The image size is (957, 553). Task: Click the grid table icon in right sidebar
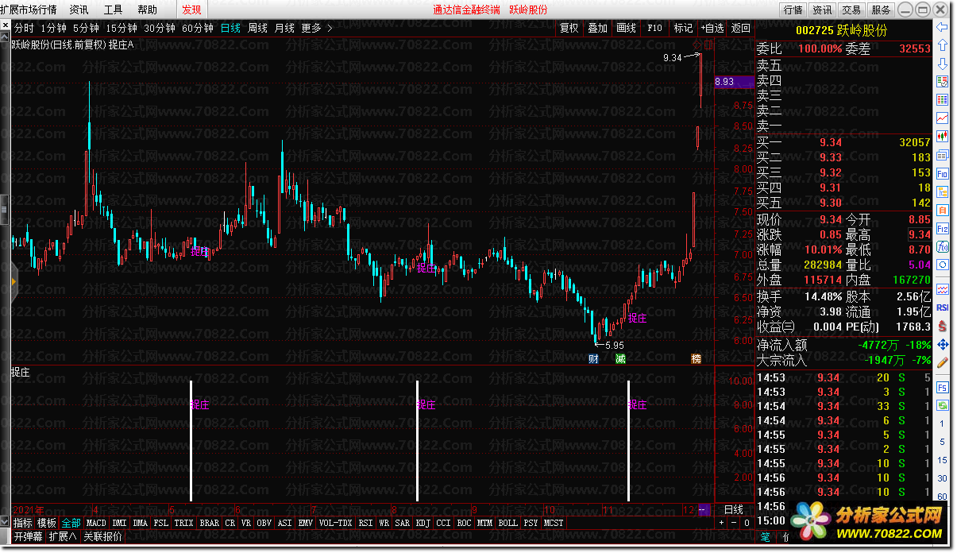943,99
